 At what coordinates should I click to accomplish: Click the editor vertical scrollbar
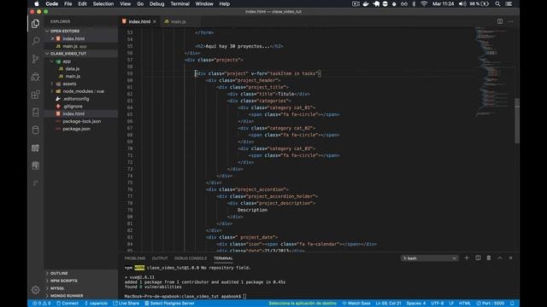point(516,120)
